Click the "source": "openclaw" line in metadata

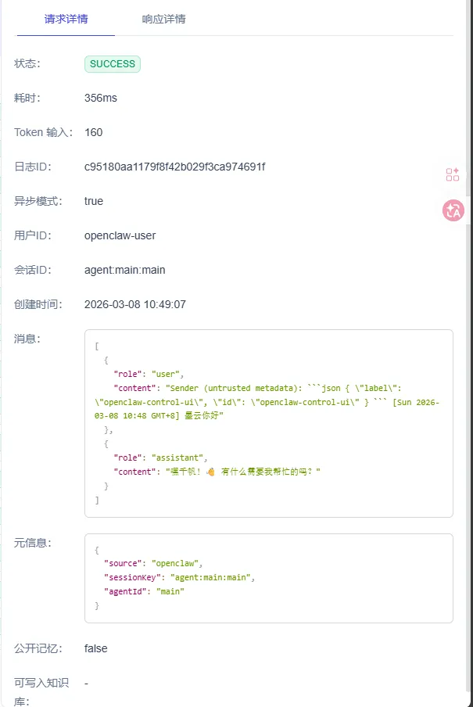pyautogui.click(x=153, y=563)
